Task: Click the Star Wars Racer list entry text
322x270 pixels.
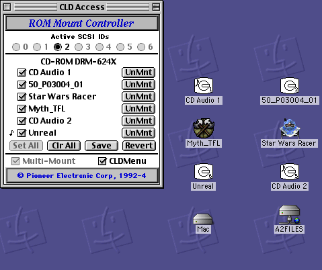Action: coord(63,97)
